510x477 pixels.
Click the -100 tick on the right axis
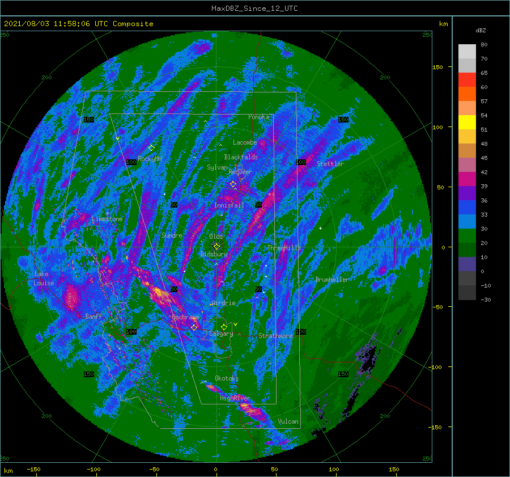[x=435, y=368]
